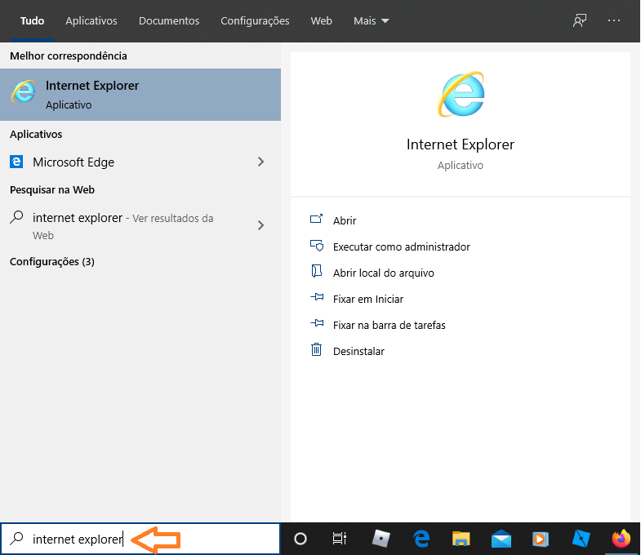Image resolution: width=641 pixels, height=555 pixels.
Task: Open the three-dots options menu
Action: [x=614, y=20]
